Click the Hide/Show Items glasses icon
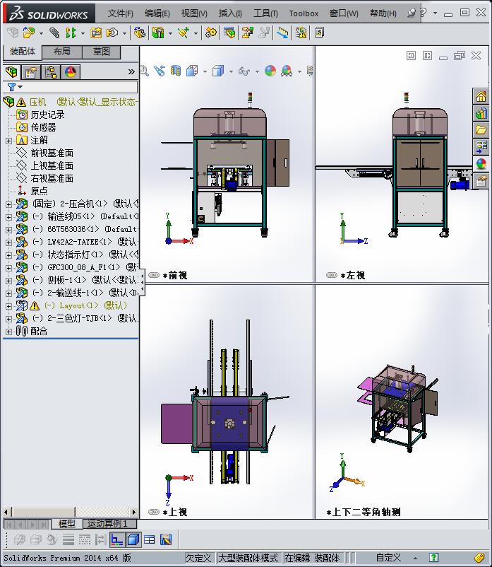 [244, 71]
